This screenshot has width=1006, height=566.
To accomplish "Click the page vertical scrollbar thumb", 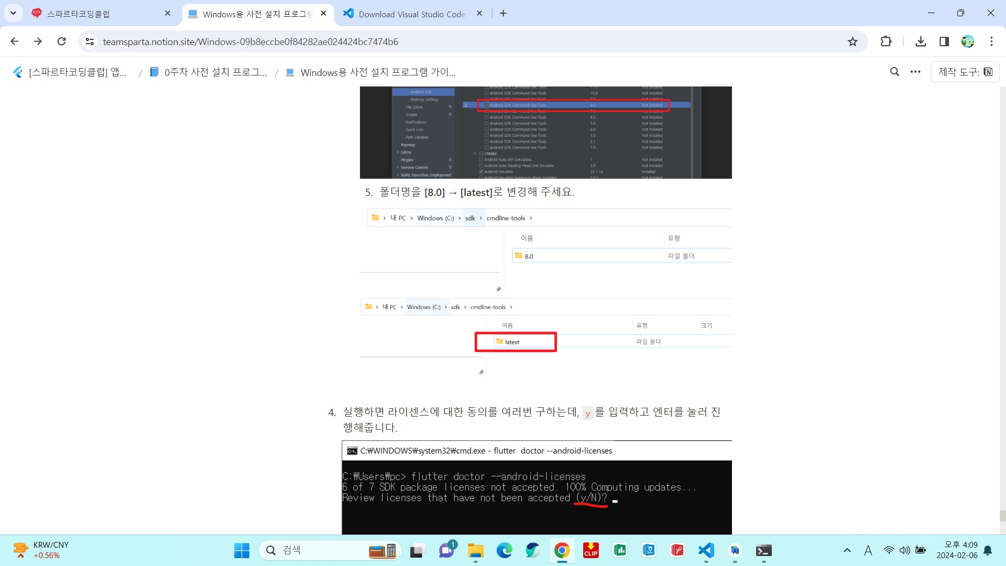I will (x=1002, y=516).
